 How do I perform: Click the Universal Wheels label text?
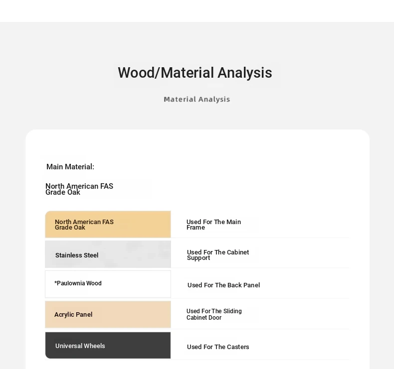click(80, 346)
